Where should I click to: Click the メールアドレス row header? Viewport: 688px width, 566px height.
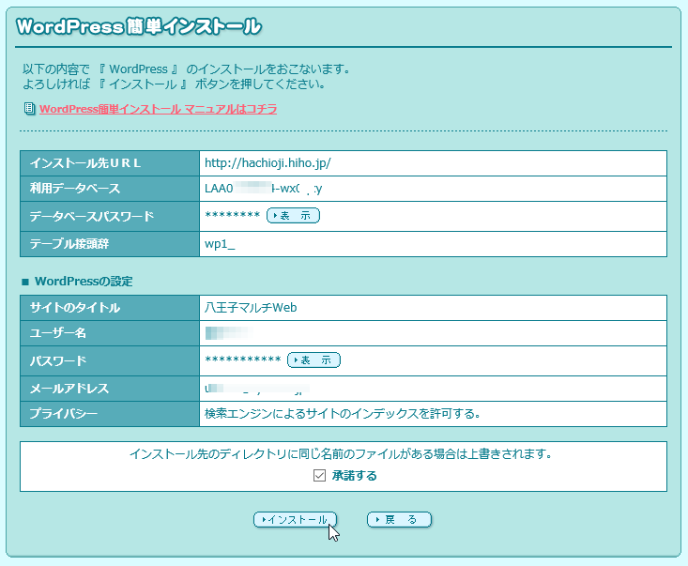[110, 389]
